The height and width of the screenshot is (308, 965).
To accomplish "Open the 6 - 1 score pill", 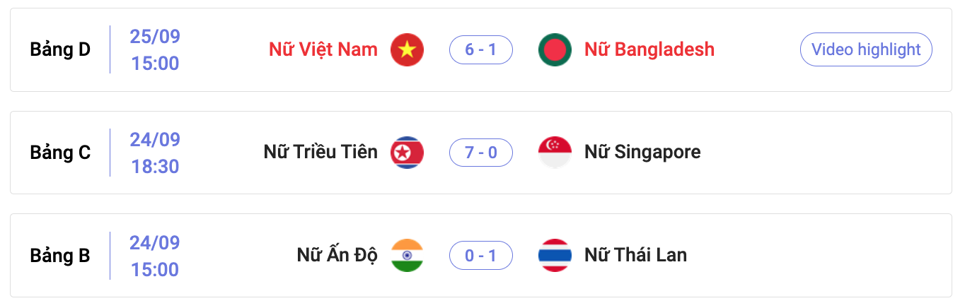I will click(x=481, y=49).
